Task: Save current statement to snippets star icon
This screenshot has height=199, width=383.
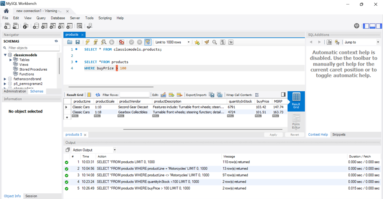Action: (x=197, y=42)
